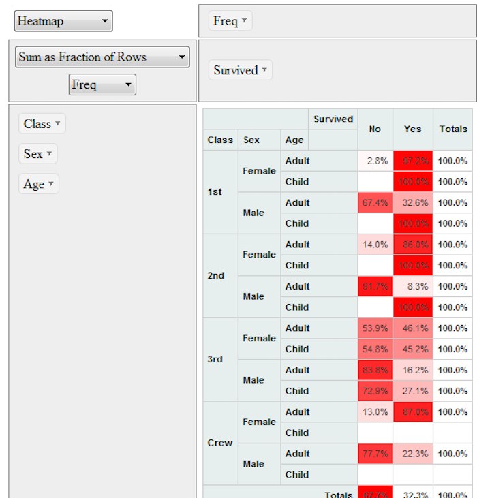Click the 3rd class row header
Viewport: 477px width, 498px height.
[215, 359]
